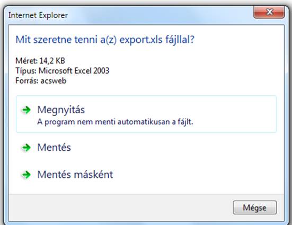
Task: Click the 'Méret:' label
Action: pos(26,61)
